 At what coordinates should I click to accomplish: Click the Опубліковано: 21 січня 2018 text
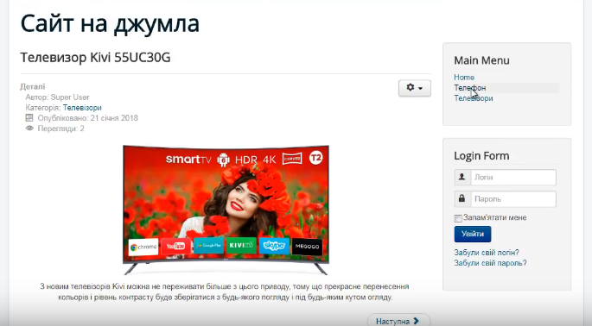(x=87, y=118)
